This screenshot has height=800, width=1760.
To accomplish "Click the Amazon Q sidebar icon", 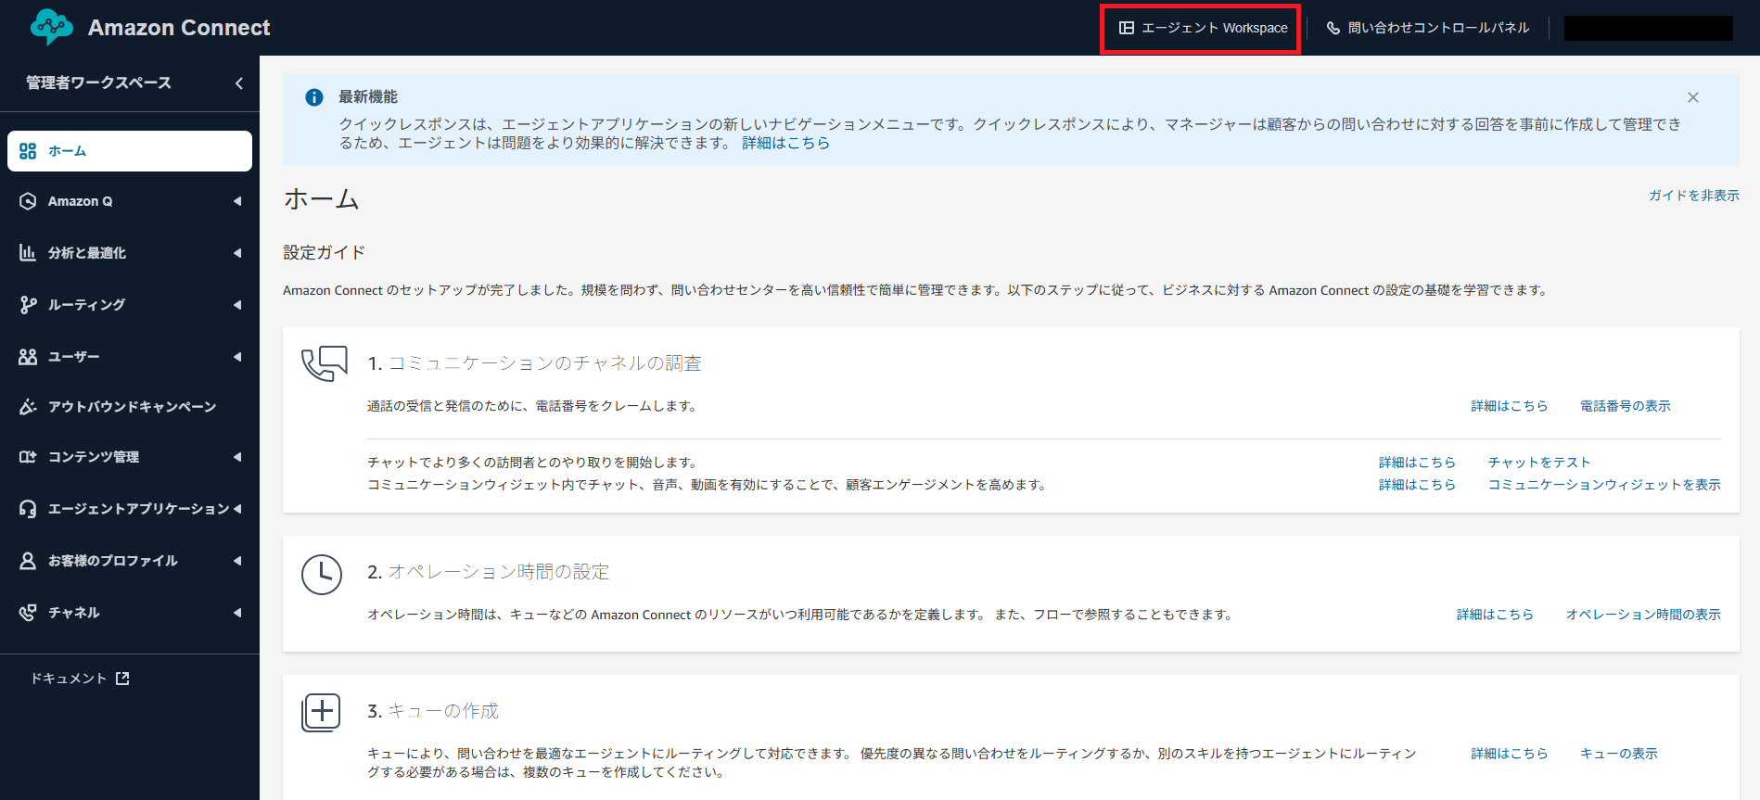I will coord(28,201).
